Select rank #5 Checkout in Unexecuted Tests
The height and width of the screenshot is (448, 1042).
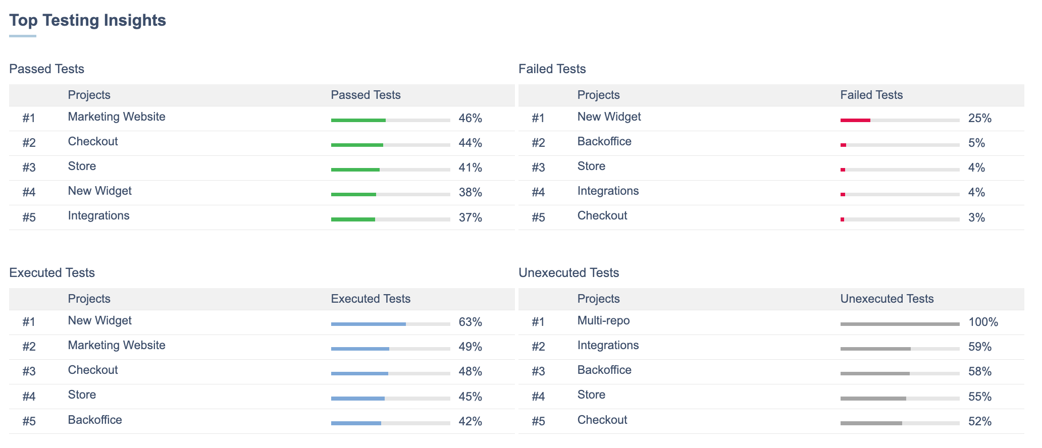[602, 420]
